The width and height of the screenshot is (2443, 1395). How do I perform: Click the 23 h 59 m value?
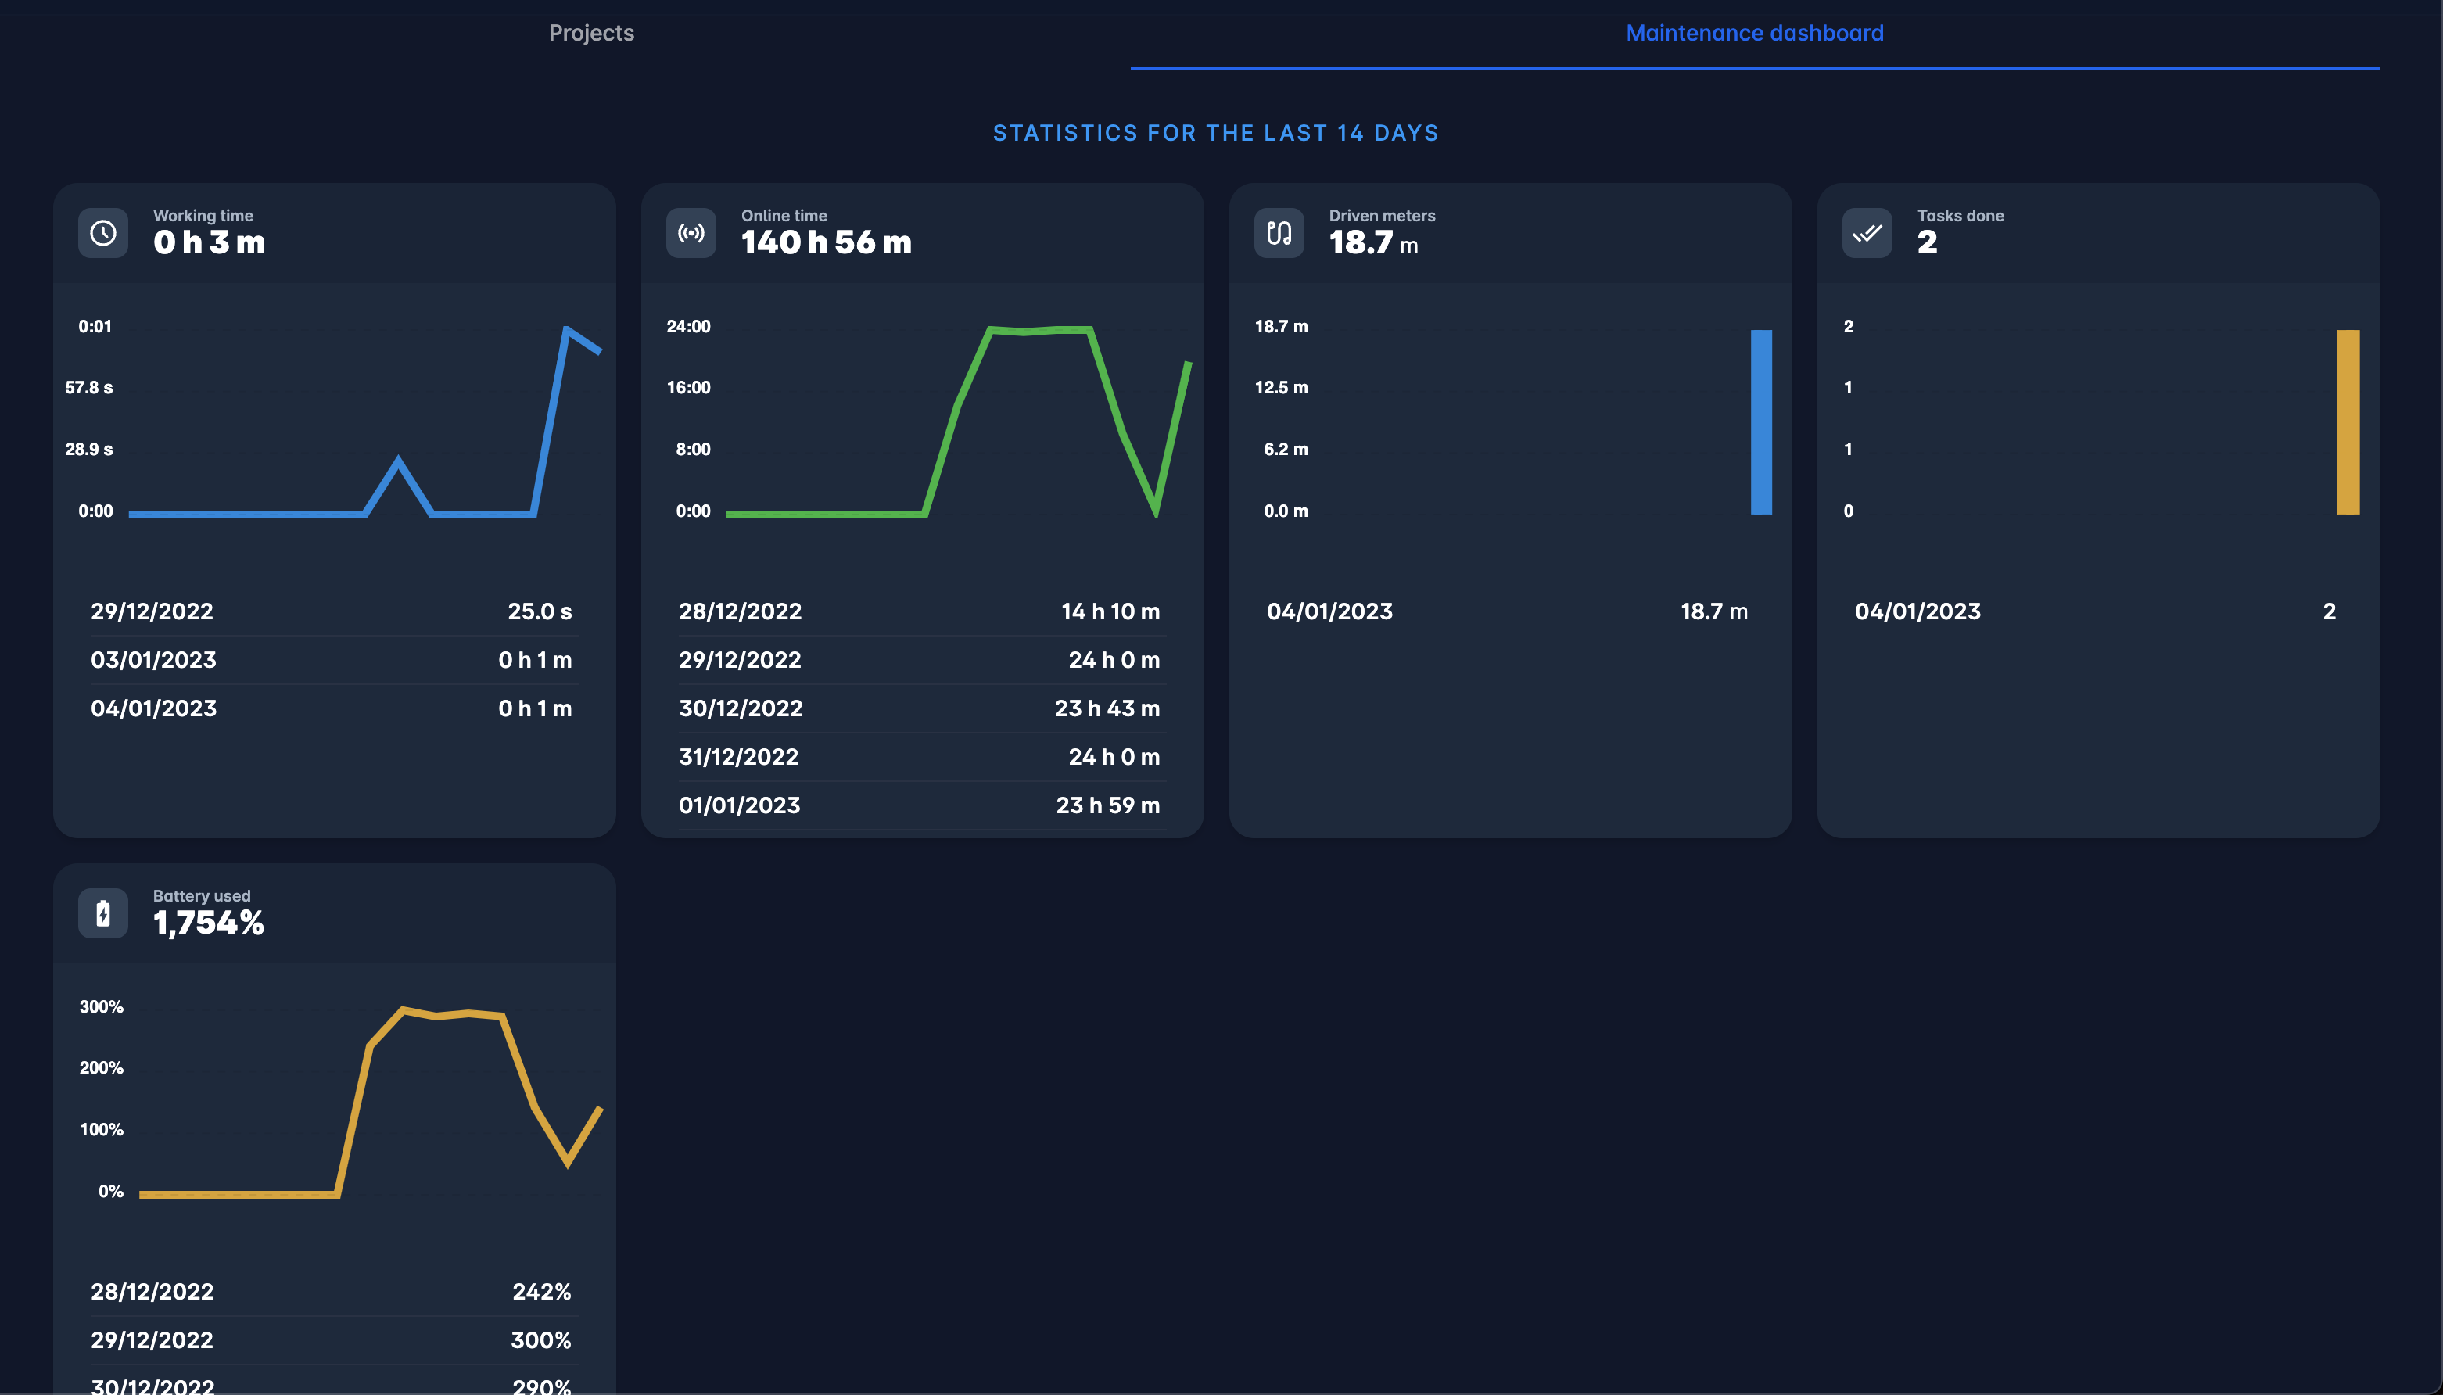point(1108,805)
